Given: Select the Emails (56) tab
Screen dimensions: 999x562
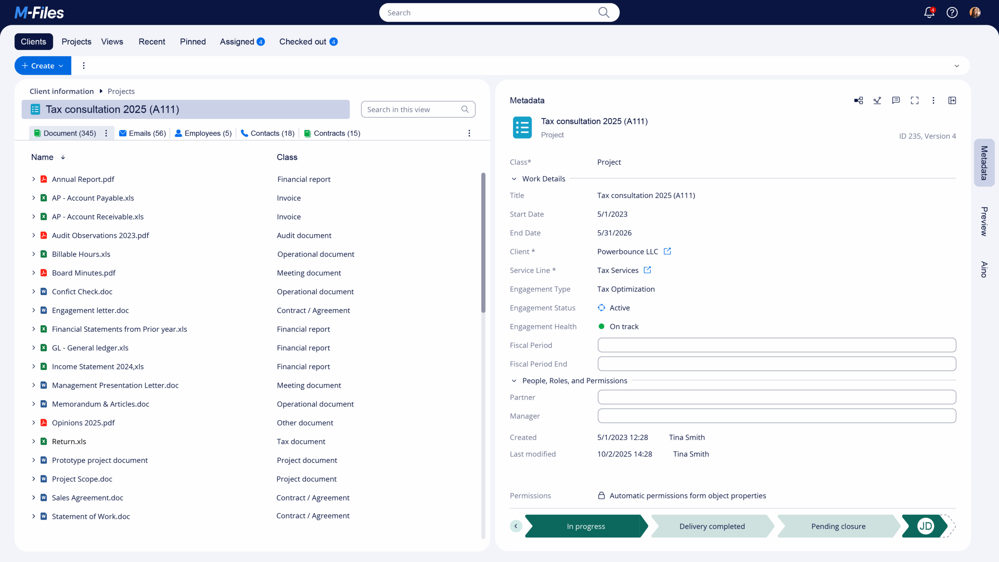Looking at the screenshot, I should 143,133.
